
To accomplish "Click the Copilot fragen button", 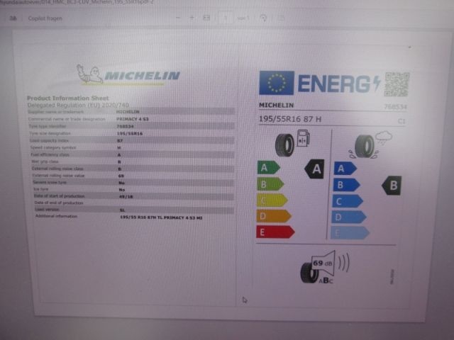I will [x=44, y=18].
